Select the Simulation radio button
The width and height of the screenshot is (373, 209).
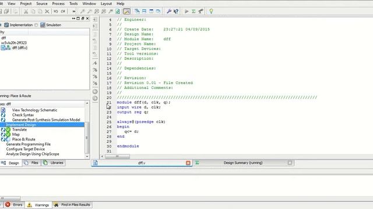(36, 25)
